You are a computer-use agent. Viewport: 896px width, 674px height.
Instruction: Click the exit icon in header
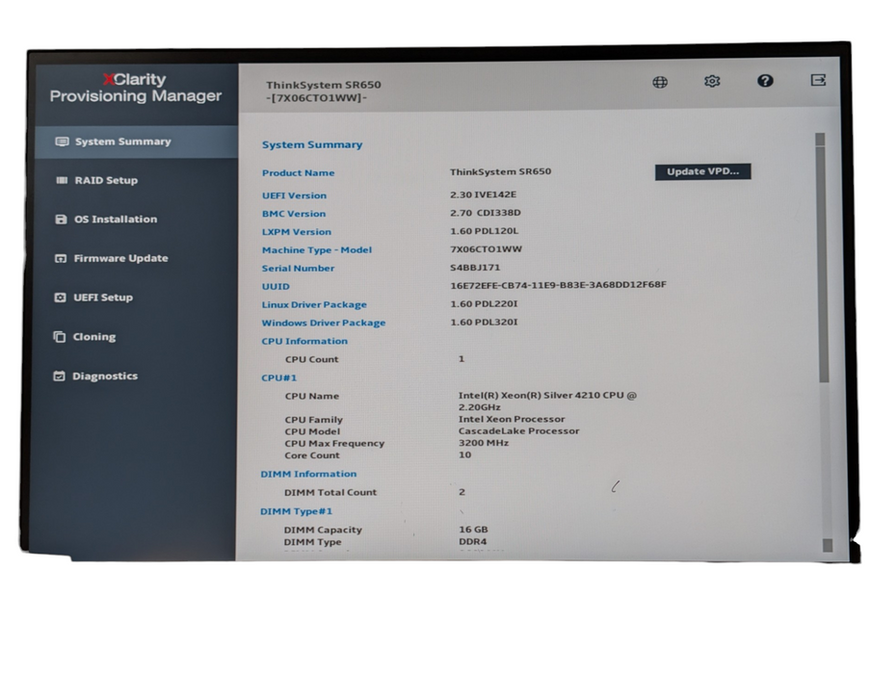pos(818,79)
